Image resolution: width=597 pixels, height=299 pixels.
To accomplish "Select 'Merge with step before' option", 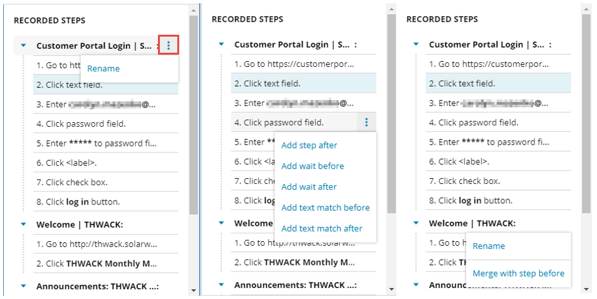I will (518, 273).
